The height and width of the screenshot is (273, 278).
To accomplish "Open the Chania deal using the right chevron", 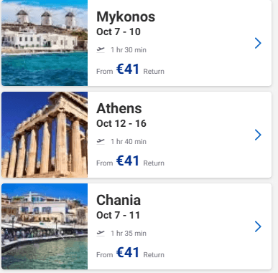I will click(x=258, y=226).
